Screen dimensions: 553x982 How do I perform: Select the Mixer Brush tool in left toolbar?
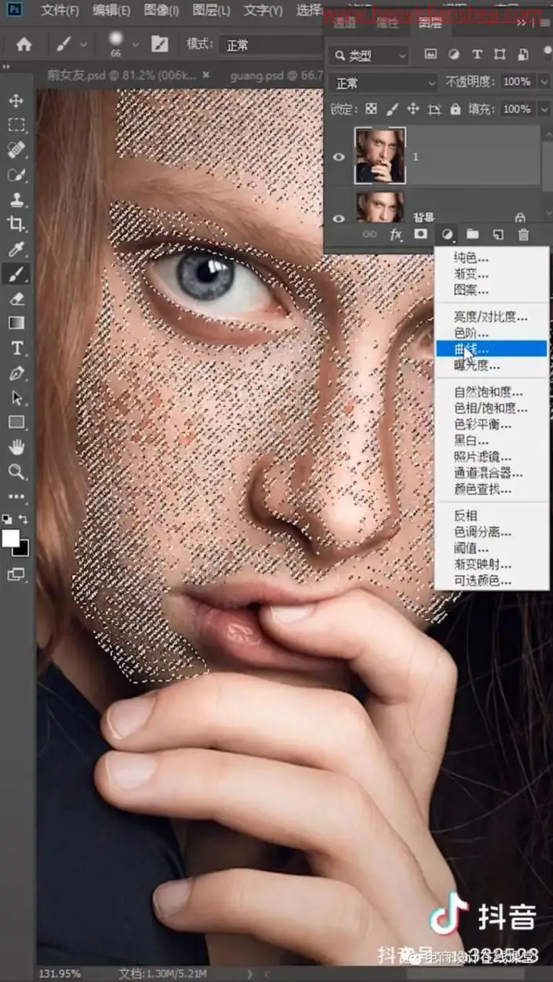click(16, 174)
